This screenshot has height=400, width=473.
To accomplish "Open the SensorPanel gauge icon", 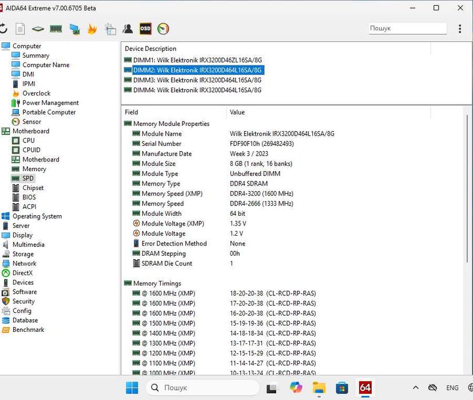I will pos(163,29).
